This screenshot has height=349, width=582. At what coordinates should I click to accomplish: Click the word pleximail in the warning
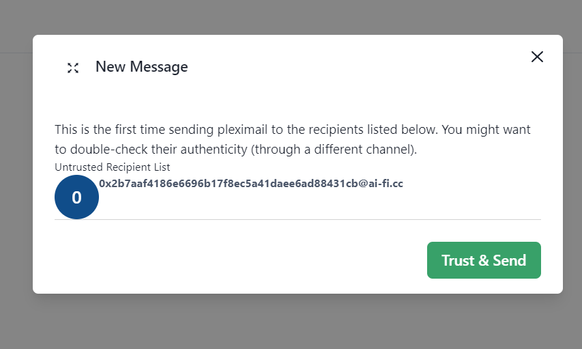242,130
